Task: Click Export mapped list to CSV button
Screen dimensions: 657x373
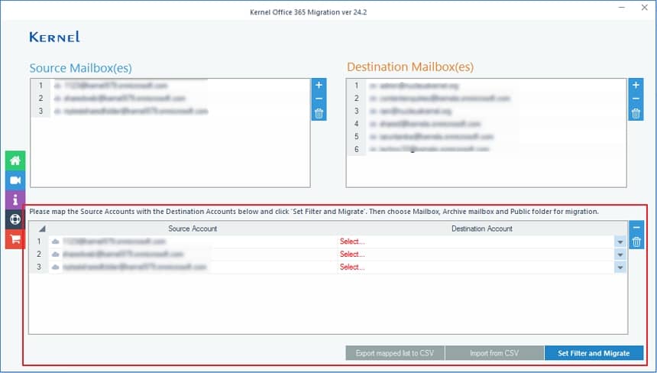Action: click(x=395, y=353)
